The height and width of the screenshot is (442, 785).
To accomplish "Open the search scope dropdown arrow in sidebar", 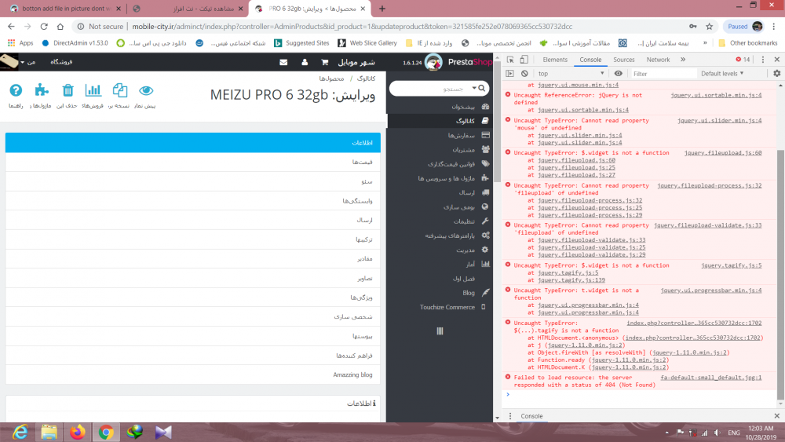I will [x=473, y=88].
